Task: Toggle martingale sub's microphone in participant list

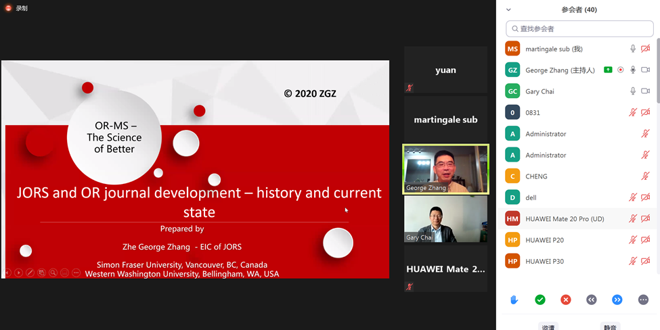Action: pos(633,49)
